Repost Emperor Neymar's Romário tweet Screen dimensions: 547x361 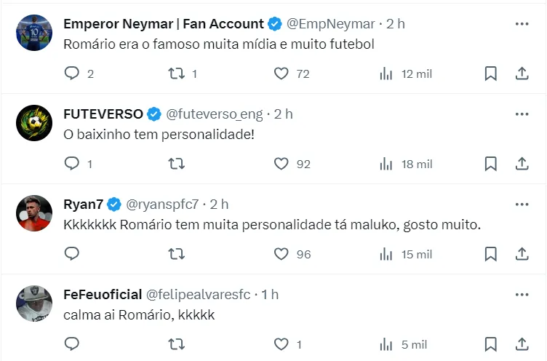tap(175, 74)
